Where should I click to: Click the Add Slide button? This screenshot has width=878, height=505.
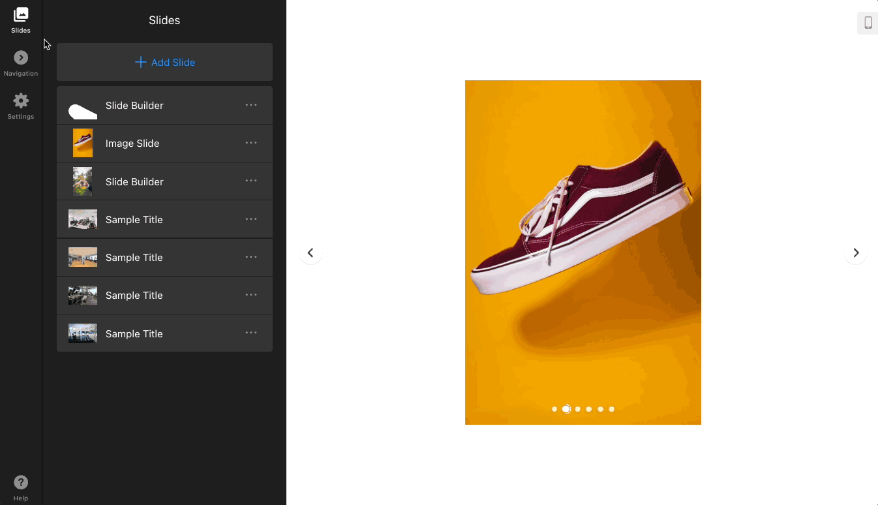point(164,62)
